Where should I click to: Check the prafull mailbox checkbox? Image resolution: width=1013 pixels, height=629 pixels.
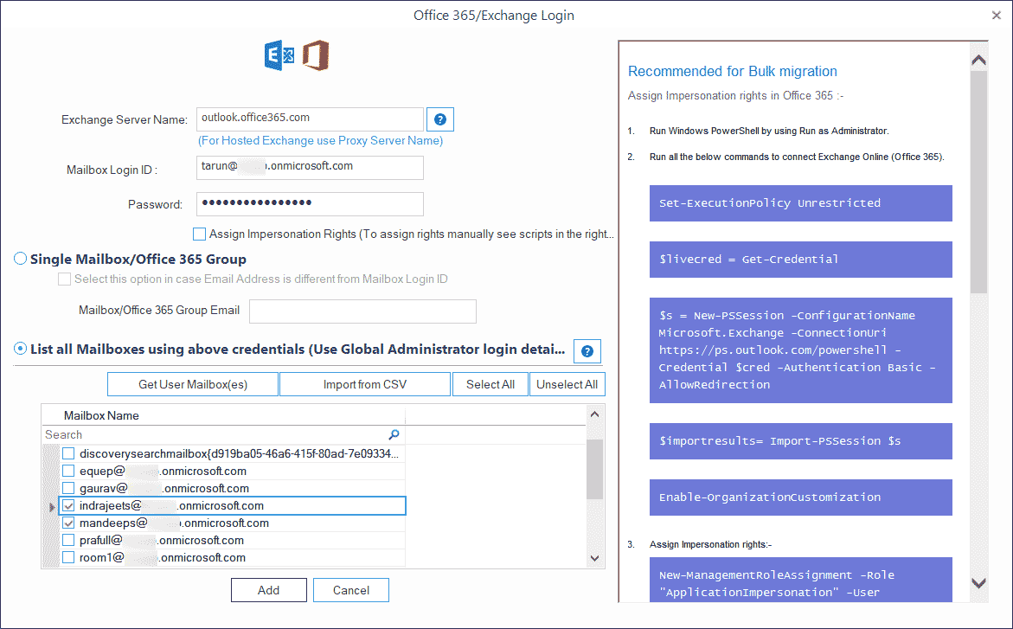[68, 541]
